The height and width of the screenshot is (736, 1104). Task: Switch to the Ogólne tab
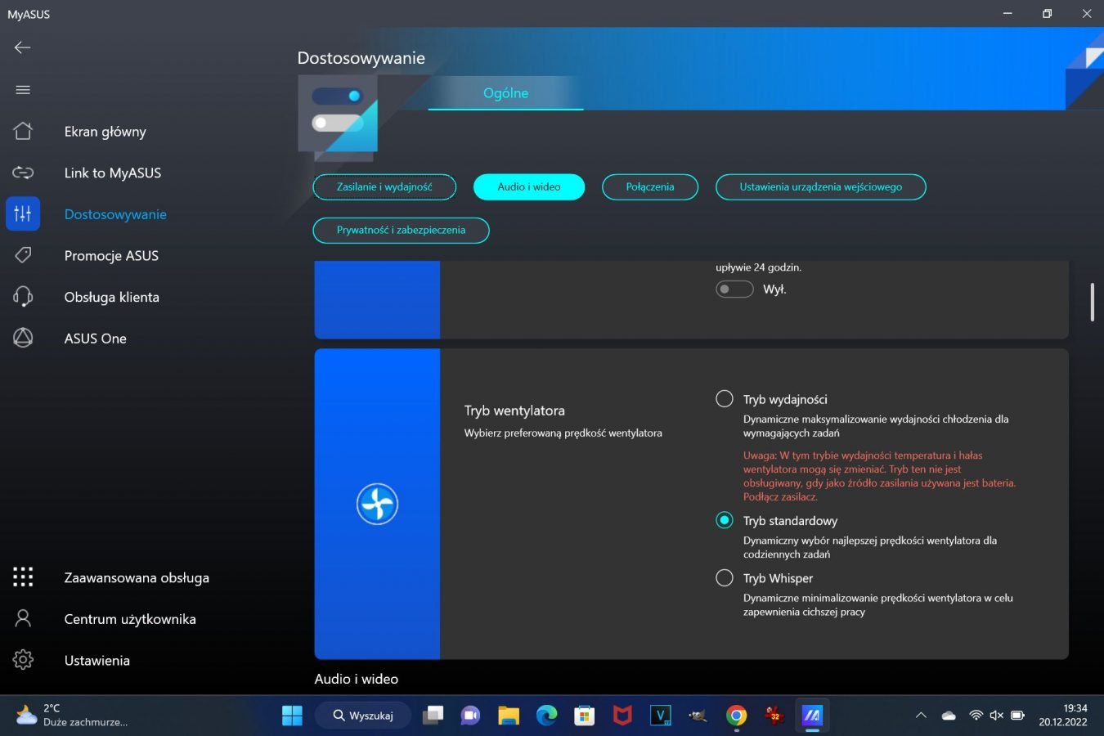[x=505, y=93]
